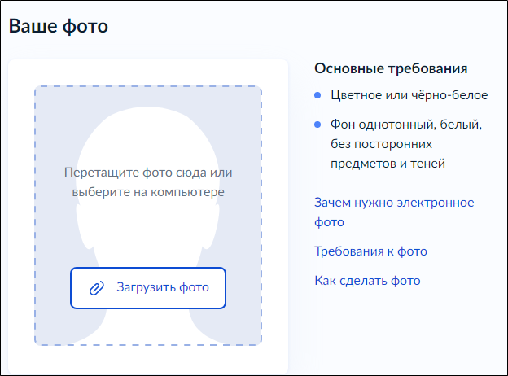Open the 'Требования к фото' link
The height and width of the screenshot is (376, 508).
(x=370, y=251)
